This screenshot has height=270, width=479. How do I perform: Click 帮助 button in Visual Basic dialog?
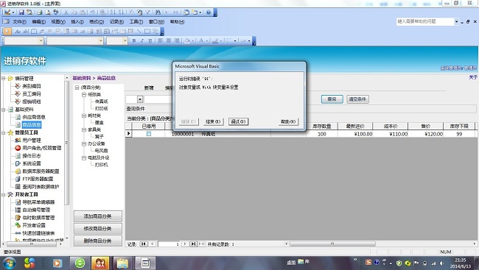[288, 121]
